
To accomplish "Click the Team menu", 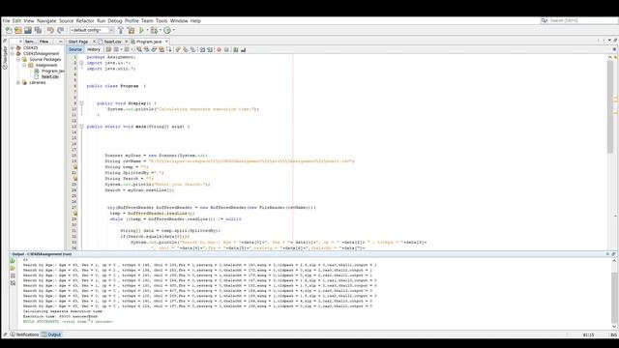I will [147, 21].
